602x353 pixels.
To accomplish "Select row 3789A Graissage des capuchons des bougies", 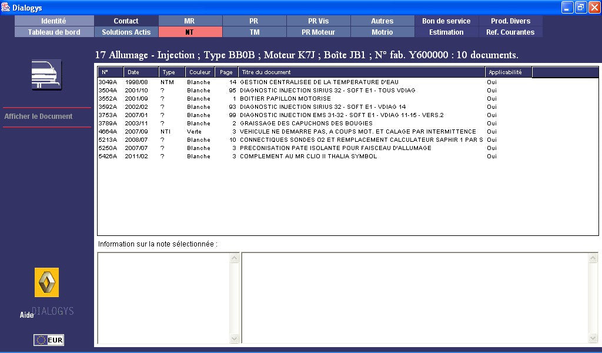I will coord(348,124).
